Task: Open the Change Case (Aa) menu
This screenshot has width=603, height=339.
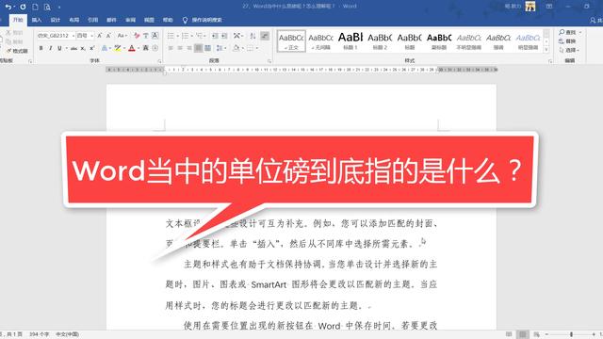Action: 122,36
